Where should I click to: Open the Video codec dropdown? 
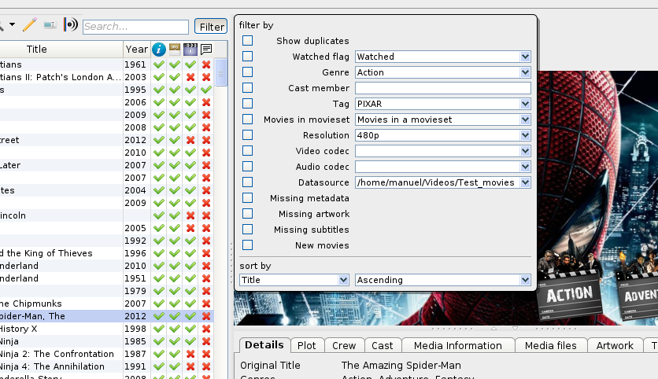click(x=442, y=151)
